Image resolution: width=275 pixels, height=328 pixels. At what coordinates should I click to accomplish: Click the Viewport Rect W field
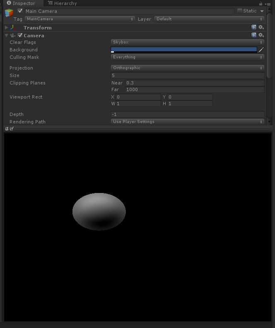[x=138, y=104]
